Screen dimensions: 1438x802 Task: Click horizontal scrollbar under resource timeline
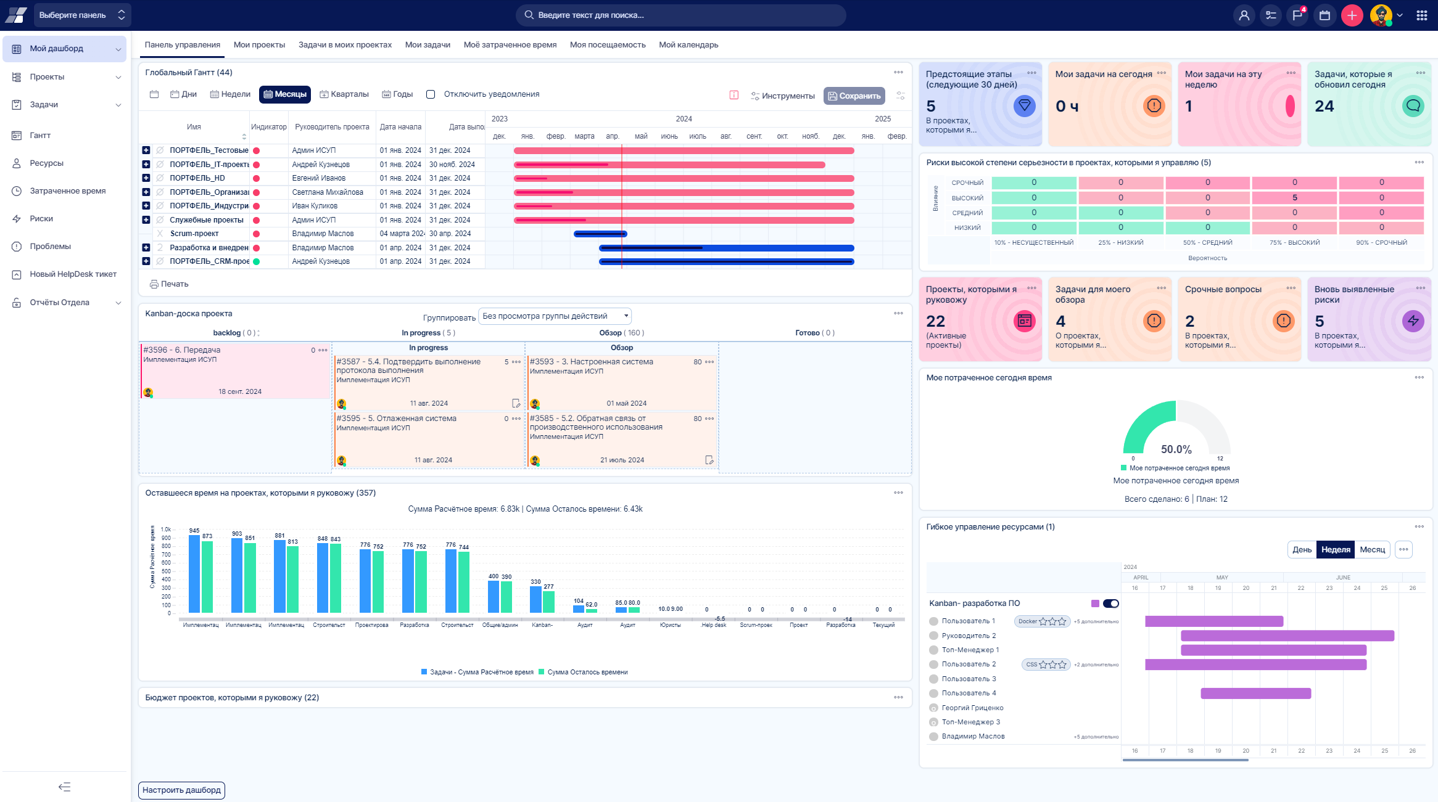1185,761
